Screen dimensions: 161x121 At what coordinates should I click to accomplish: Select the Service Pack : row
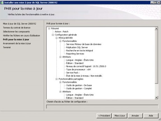pos(73,73)
